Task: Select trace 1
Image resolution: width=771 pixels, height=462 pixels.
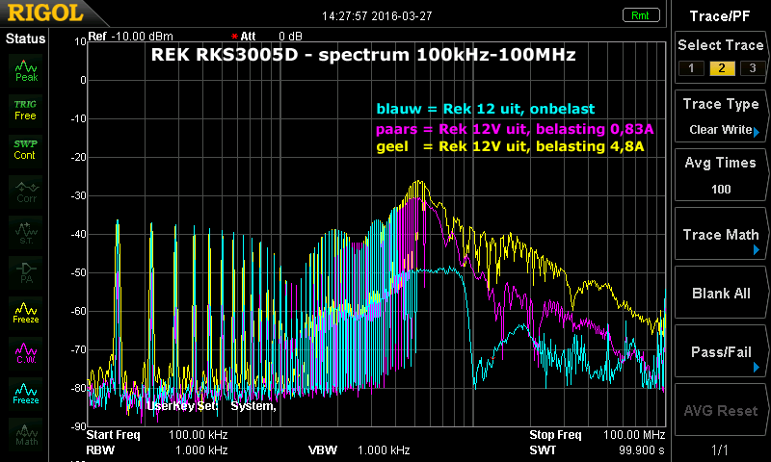Action: pos(691,68)
